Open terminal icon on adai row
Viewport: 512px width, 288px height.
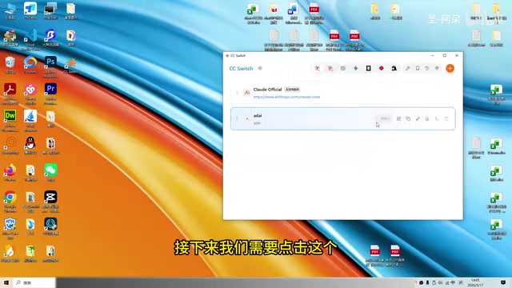point(437,118)
